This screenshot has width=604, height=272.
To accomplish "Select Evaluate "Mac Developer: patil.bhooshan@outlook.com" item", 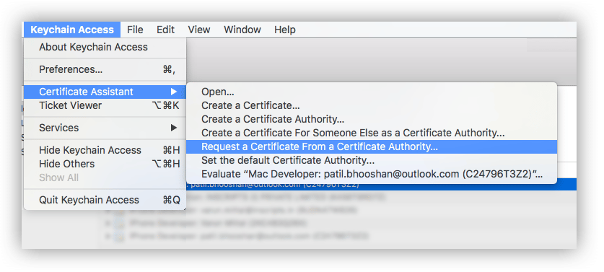I will click(x=372, y=174).
